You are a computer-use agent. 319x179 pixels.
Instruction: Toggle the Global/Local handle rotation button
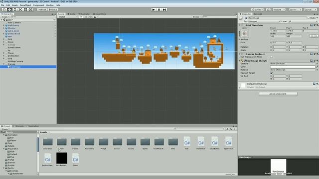(53, 9)
